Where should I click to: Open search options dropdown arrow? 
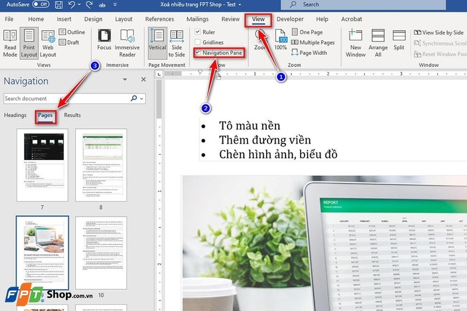[142, 99]
